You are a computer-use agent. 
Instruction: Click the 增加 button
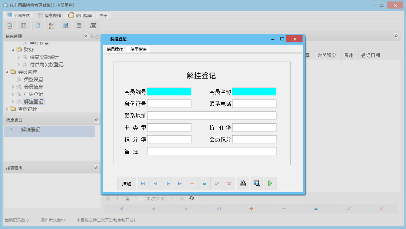[126, 183]
